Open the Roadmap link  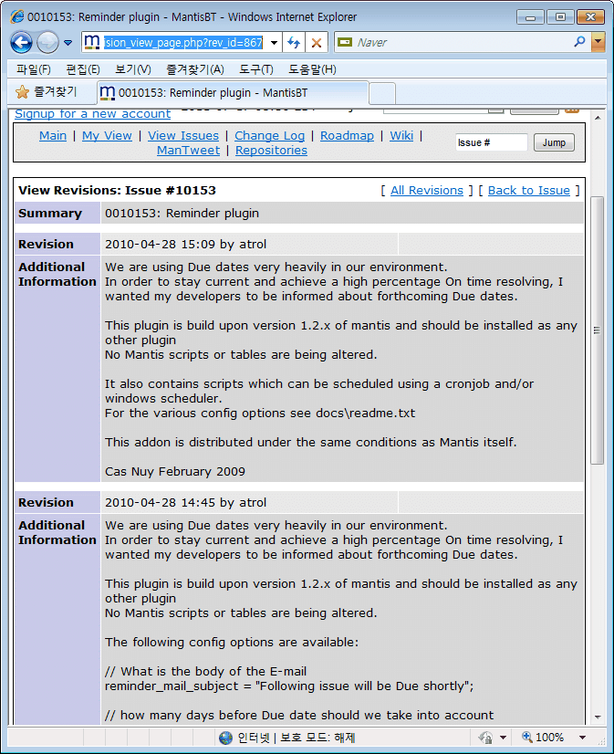347,136
